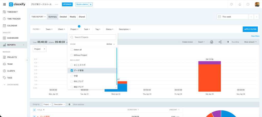Go to Calendar in the sidebar
The image size is (262, 117).
(12, 26)
